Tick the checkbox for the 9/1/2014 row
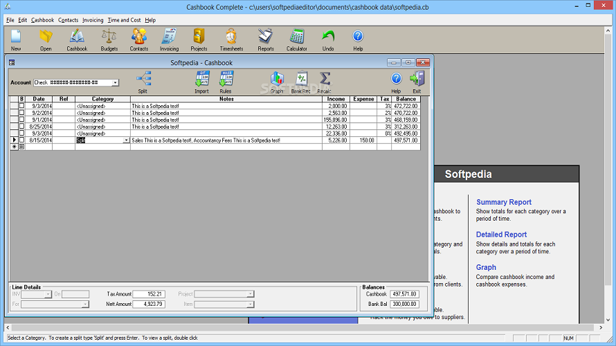This screenshot has height=346, width=616. tap(21, 120)
